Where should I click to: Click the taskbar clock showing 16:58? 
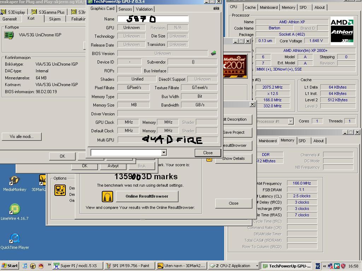click(x=353, y=266)
